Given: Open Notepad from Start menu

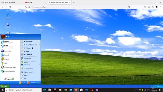Looking at the screenshot, I should coord(10,55).
